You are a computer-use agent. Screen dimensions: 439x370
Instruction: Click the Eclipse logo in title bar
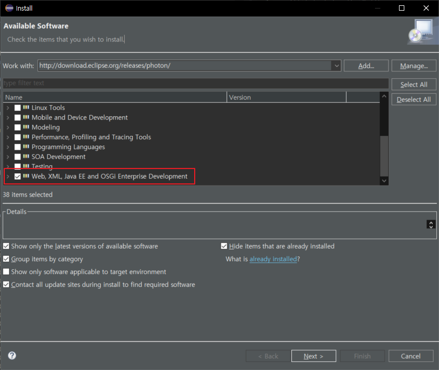(x=9, y=8)
